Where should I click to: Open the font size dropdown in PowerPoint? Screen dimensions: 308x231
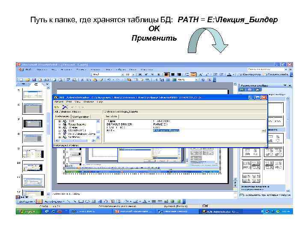point(133,74)
